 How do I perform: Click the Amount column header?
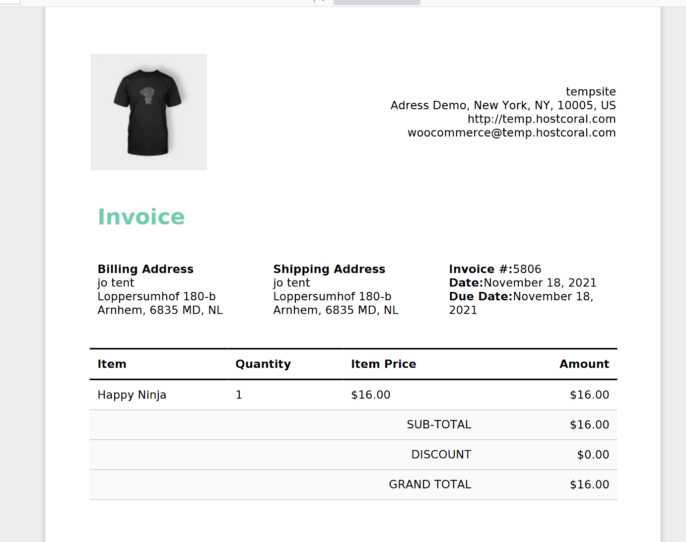(x=584, y=364)
